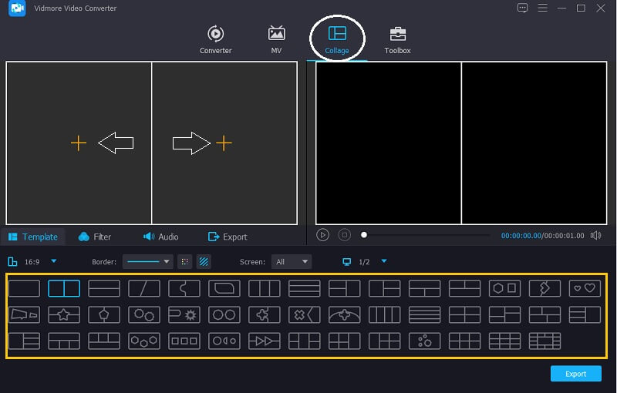The height and width of the screenshot is (393, 617).
Task: Toggle the dotted border style button
Action: tap(185, 262)
